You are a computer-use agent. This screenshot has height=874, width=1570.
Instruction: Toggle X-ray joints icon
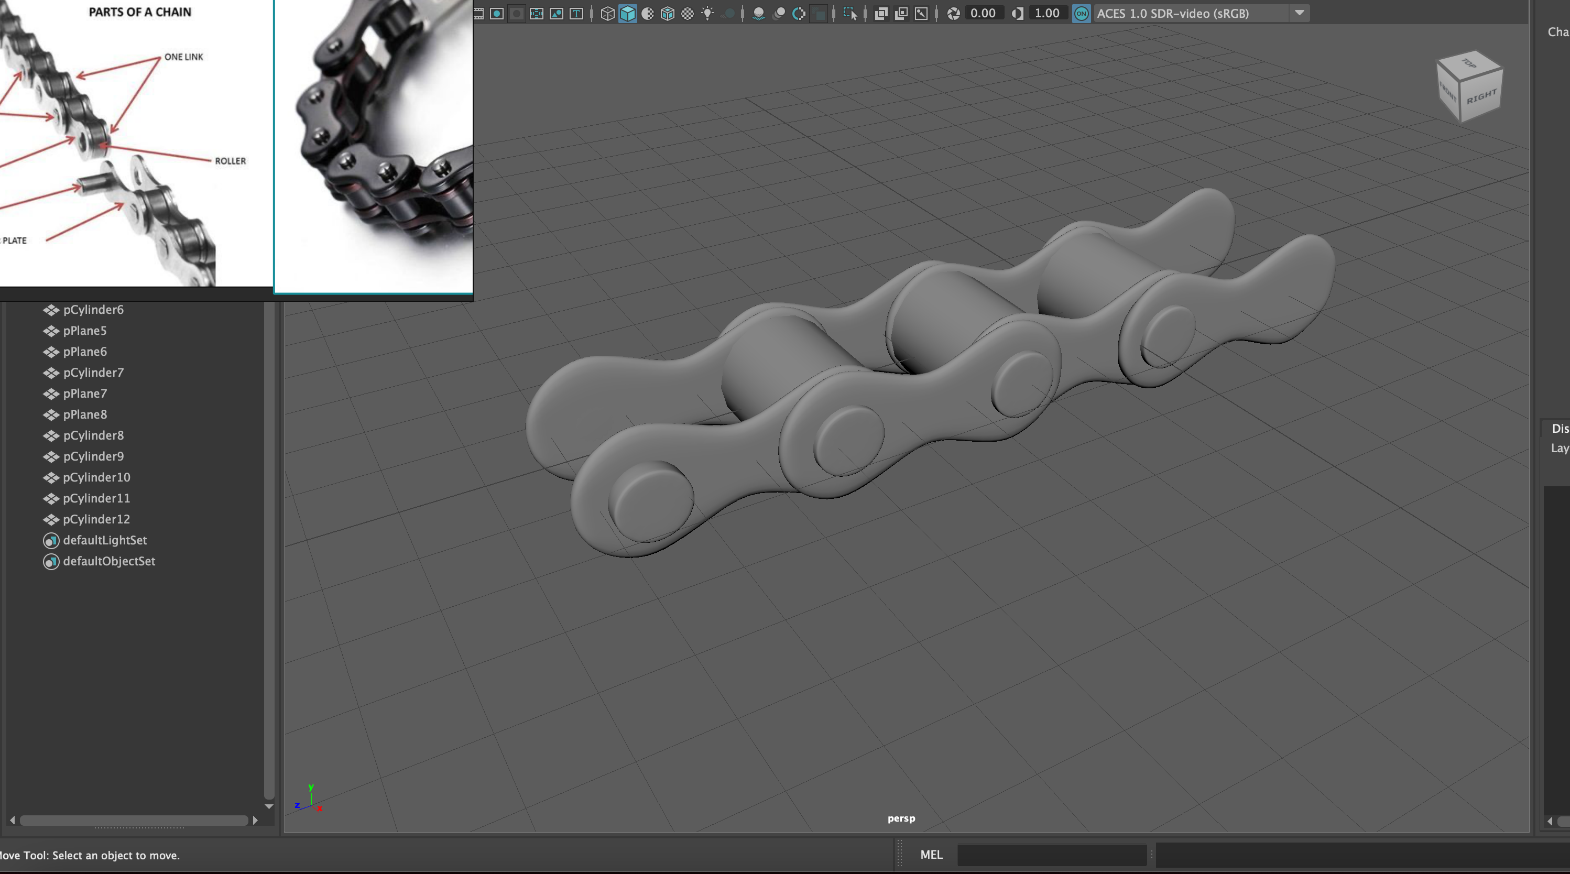point(922,14)
